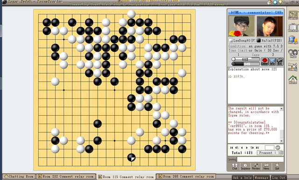Screen dimensions: 299x180
Task: Start Review mode
Action: pos(256,166)
